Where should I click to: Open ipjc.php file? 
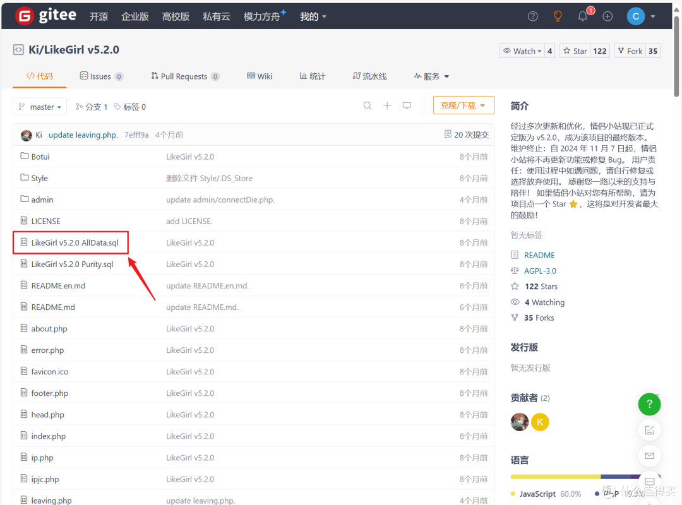45,479
